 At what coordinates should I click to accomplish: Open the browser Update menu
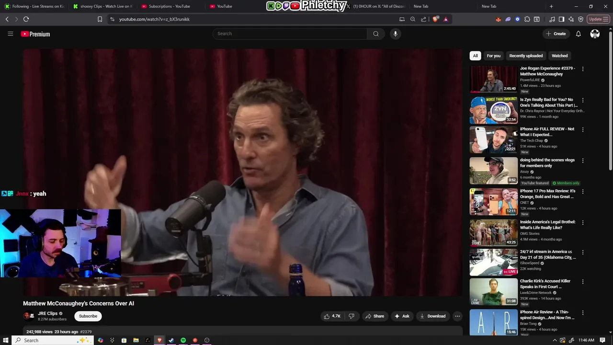pos(598,19)
